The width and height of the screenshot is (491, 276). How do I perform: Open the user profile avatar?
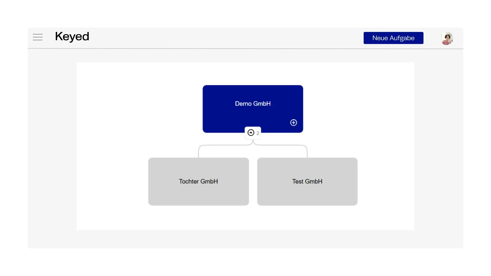(447, 38)
